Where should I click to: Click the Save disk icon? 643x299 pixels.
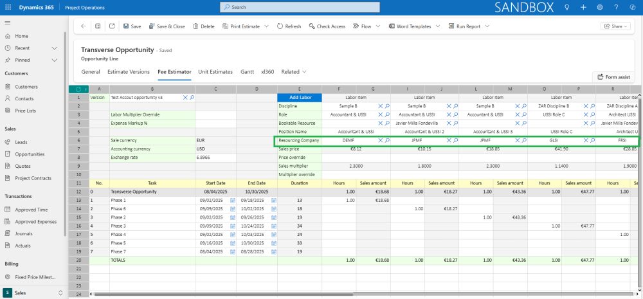(126, 26)
